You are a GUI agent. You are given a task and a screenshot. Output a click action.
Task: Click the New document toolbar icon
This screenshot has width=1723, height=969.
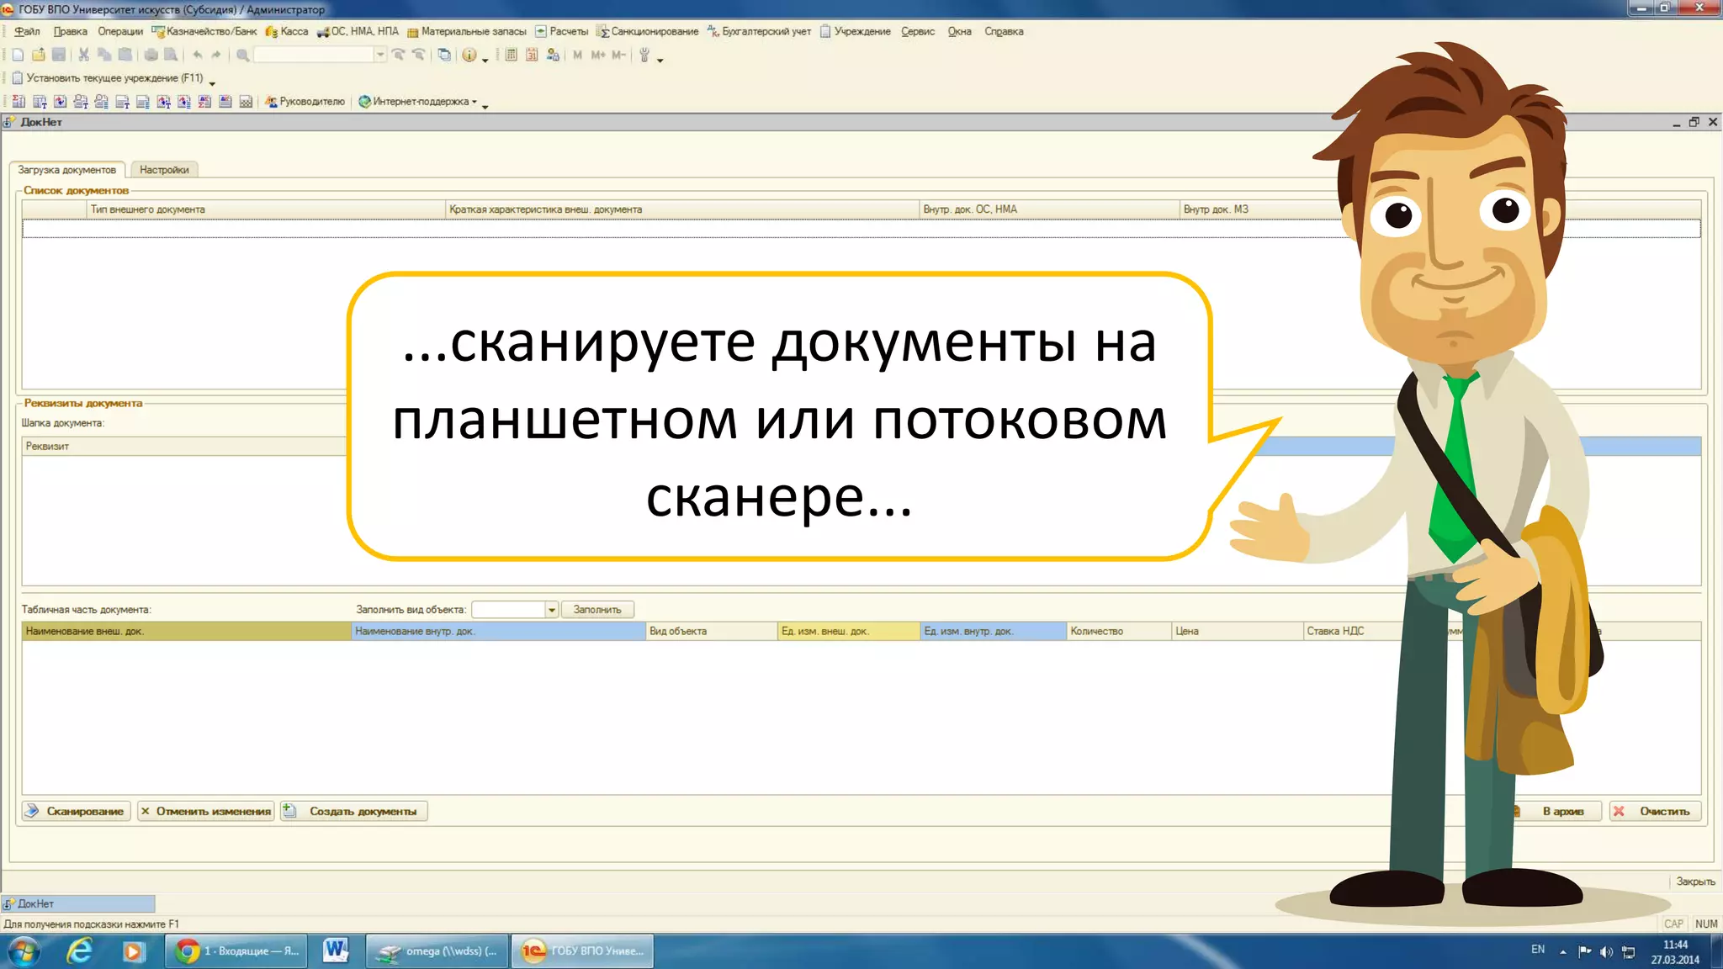[x=18, y=55]
